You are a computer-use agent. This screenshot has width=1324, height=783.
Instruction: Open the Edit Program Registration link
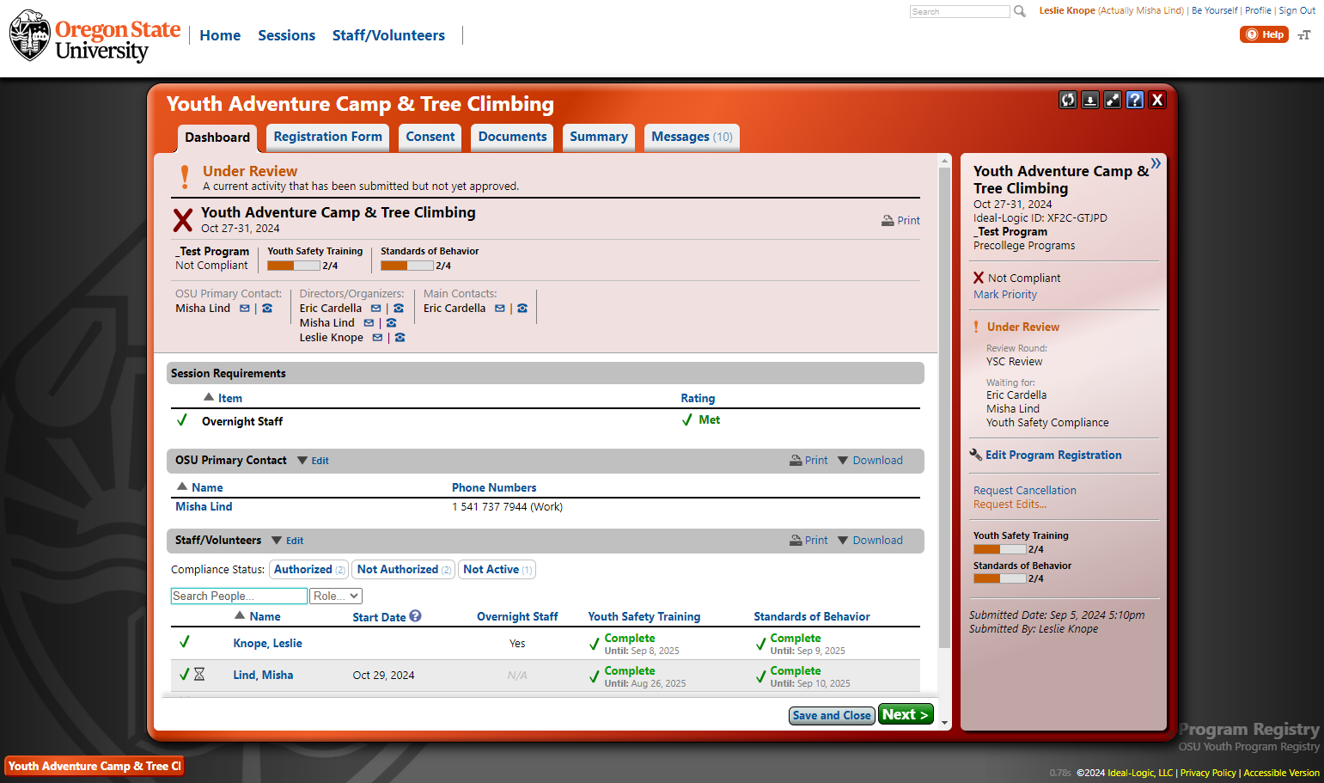pos(1053,456)
